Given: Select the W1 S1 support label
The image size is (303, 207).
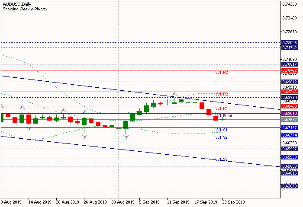Looking at the screenshot, I should click(222, 130).
